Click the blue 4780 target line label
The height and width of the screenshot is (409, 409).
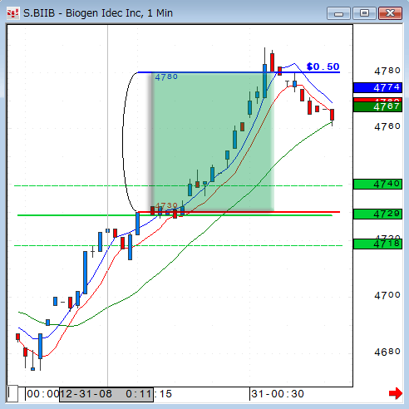pyautogui.click(x=166, y=76)
